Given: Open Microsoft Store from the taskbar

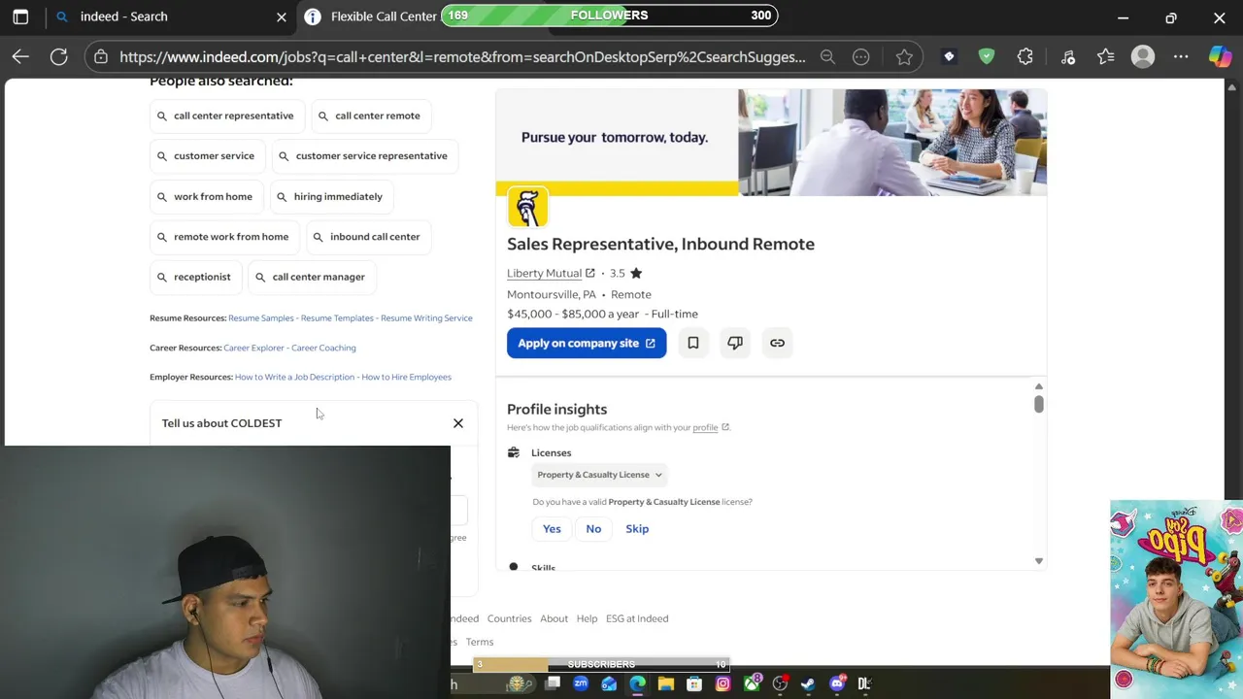Looking at the screenshot, I should pos(694,684).
